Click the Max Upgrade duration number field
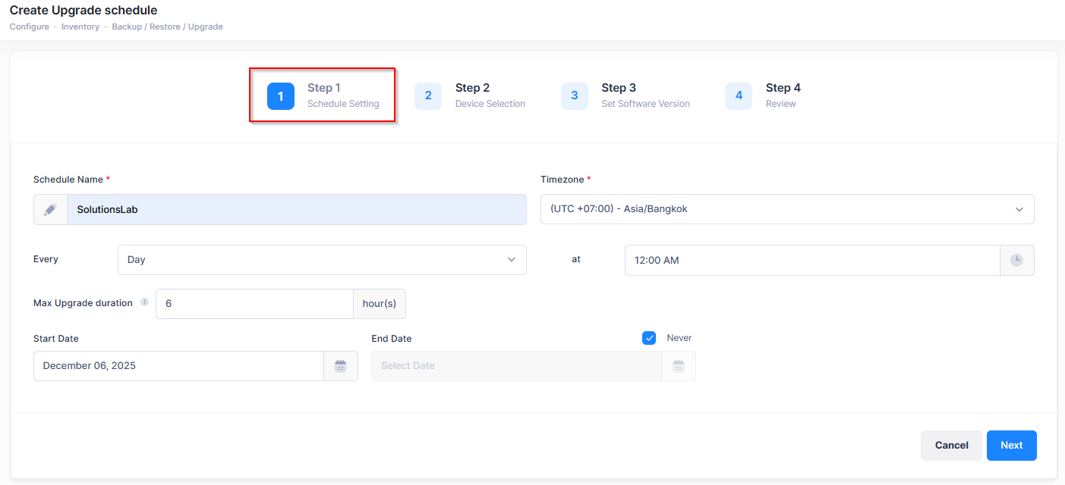This screenshot has height=485, width=1065. (254, 304)
